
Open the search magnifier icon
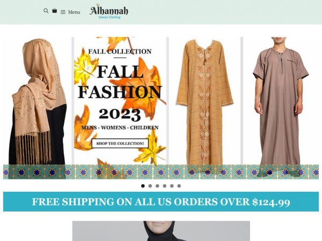pos(46,11)
